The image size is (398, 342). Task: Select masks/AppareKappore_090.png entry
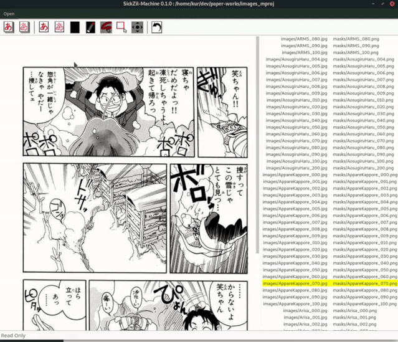365,297
